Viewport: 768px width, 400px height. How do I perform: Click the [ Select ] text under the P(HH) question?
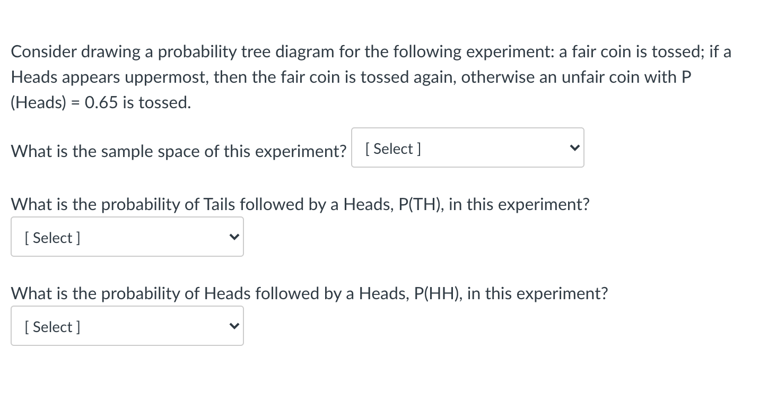52,327
